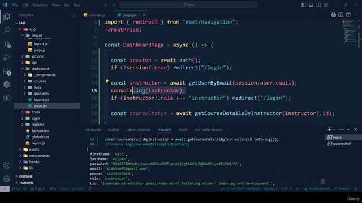Maximize the terminal panel with chevron

tap(348, 129)
